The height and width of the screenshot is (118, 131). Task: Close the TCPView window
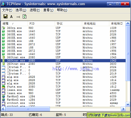[125, 4]
